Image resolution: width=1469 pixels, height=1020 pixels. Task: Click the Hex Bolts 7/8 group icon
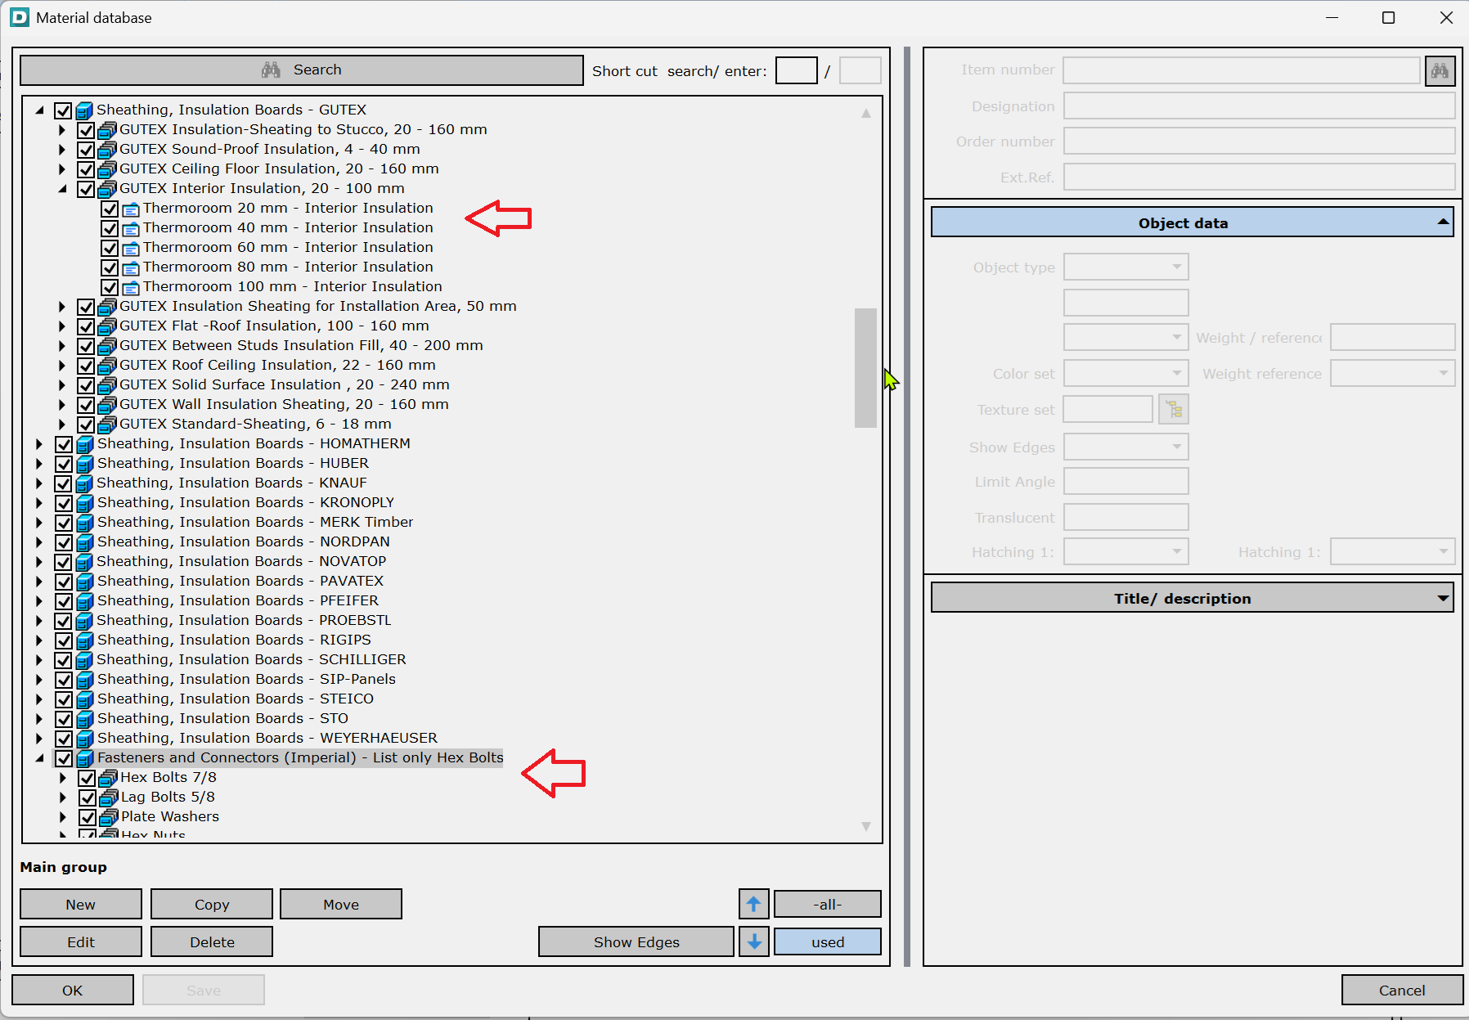pyautogui.click(x=108, y=778)
